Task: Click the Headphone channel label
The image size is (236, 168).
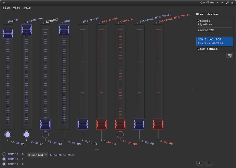Action: point(35,20)
